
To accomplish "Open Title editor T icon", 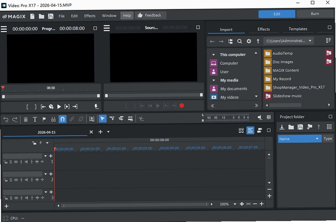I will pyautogui.click(x=35, y=119).
